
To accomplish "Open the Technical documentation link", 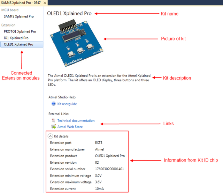I will pos(76,121).
